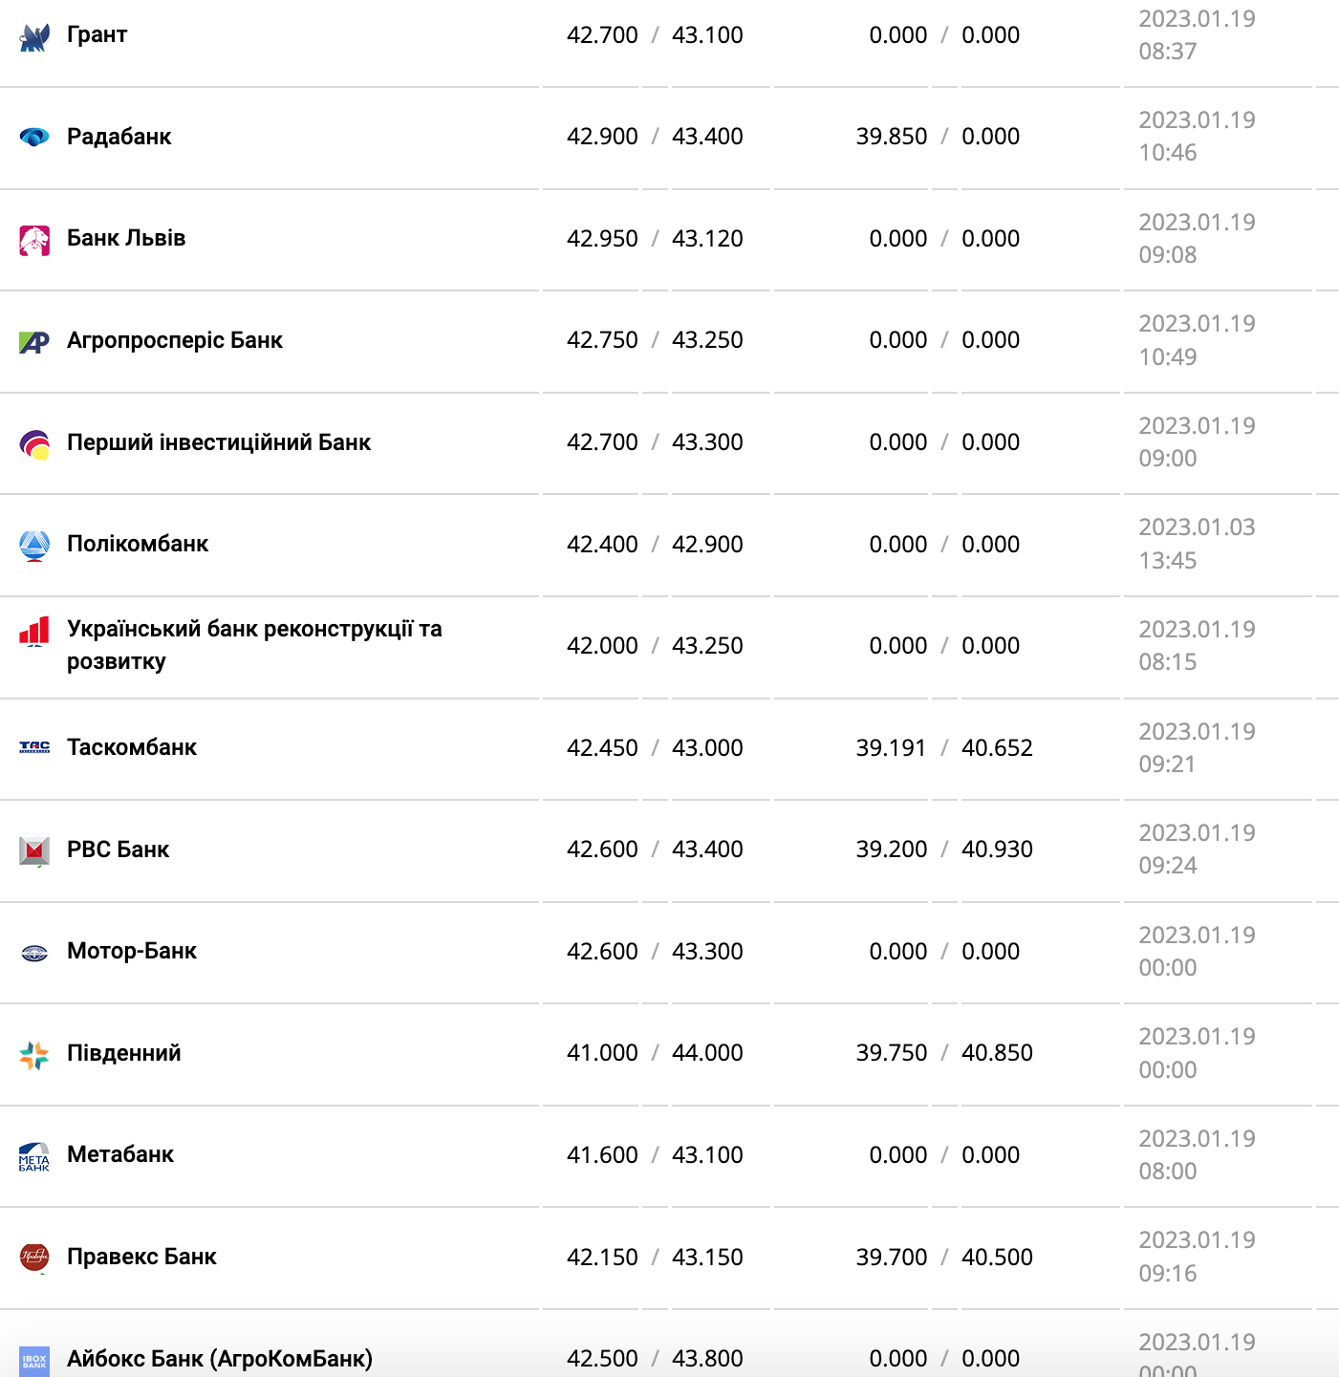The width and height of the screenshot is (1339, 1377).
Task: Open the Айбокс Банк (АгроКомБанк) link
Action: point(220,1359)
